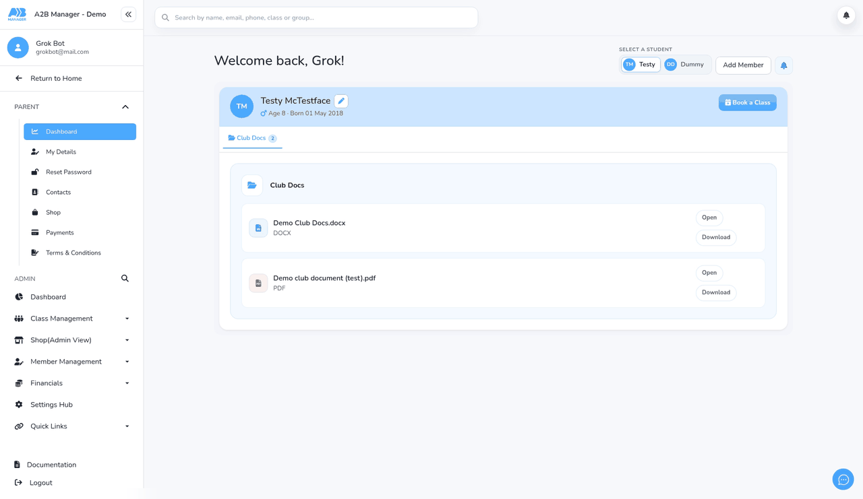The width and height of the screenshot is (863, 499).
Task: Open the Payments page
Action: click(80, 232)
